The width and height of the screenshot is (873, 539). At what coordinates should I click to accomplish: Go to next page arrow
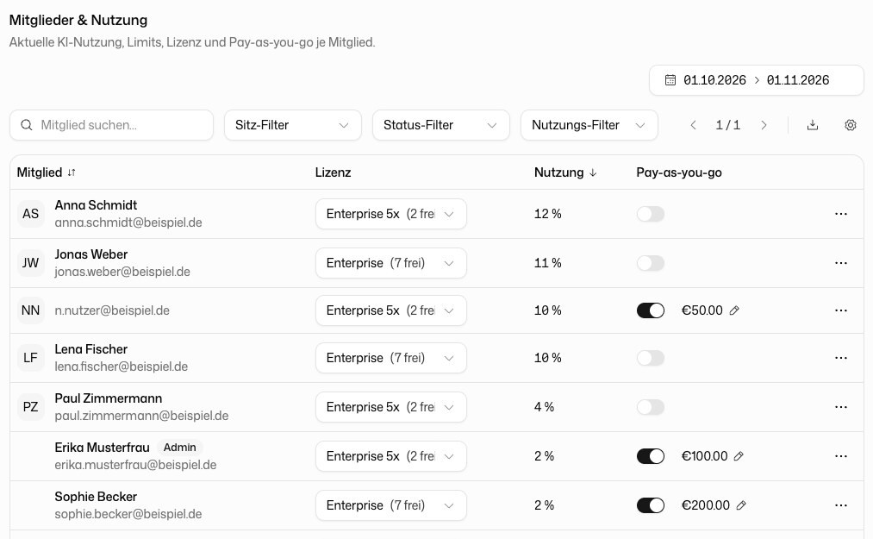pyautogui.click(x=764, y=125)
